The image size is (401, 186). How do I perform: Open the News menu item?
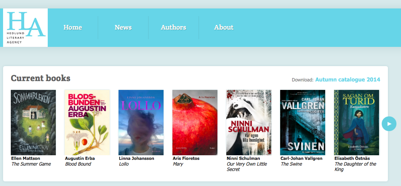[123, 27]
